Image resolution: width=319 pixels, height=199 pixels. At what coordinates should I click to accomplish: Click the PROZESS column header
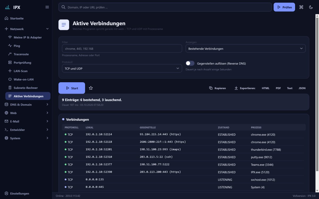256,128
